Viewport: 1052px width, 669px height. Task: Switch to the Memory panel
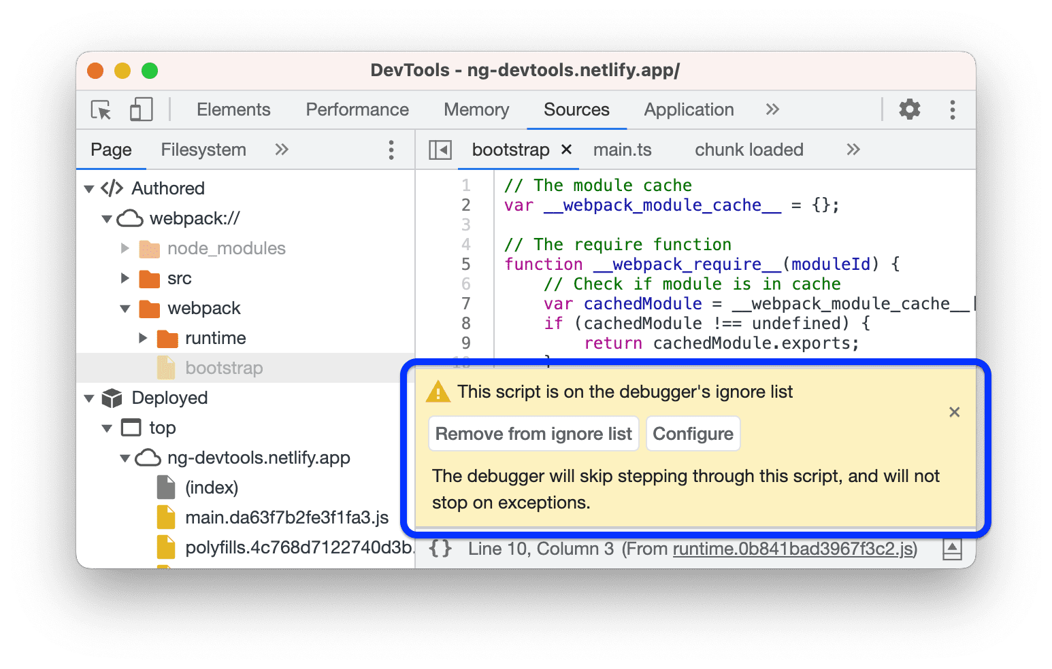coord(476,109)
